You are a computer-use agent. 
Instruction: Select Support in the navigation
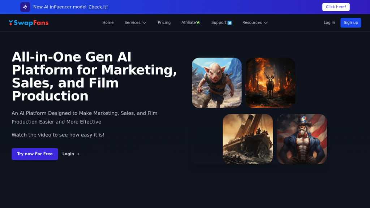(x=219, y=22)
